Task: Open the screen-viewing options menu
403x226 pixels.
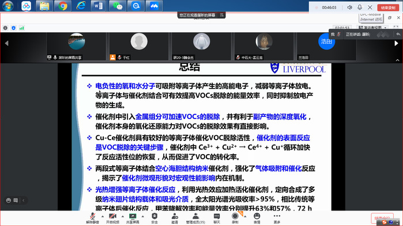Action: pos(221,15)
